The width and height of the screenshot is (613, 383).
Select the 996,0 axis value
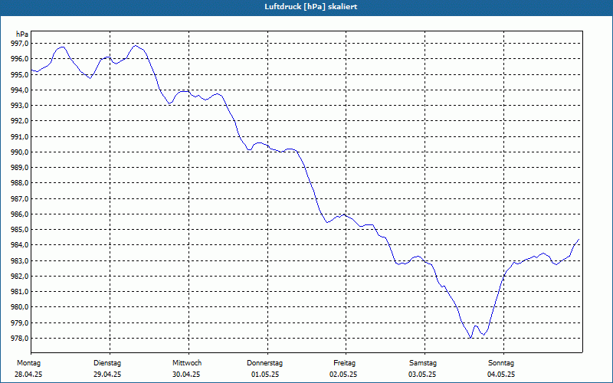click(x=20, y=59)
